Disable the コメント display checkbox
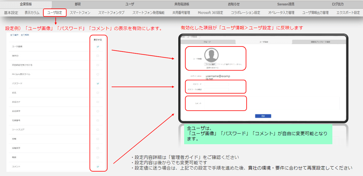Screen dimensions: 363x176 [x=98, y=167]
